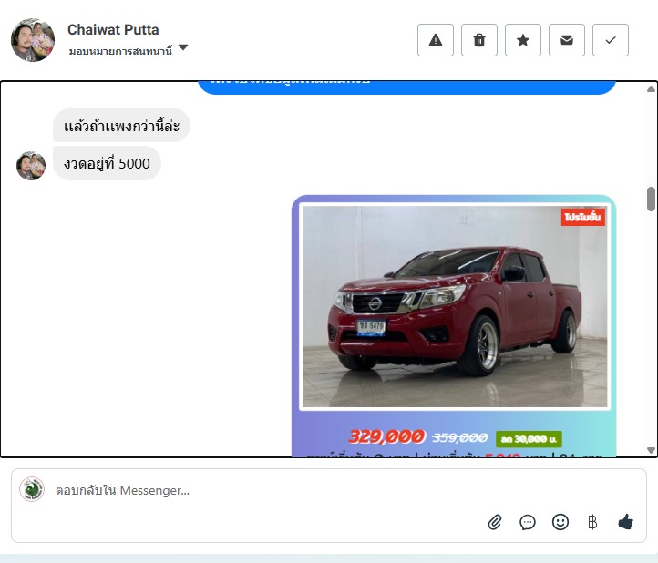The width and height of the screenshot is (658, 563).
Task: Click the warning report spam icon
Action: [x=435, y=40]
